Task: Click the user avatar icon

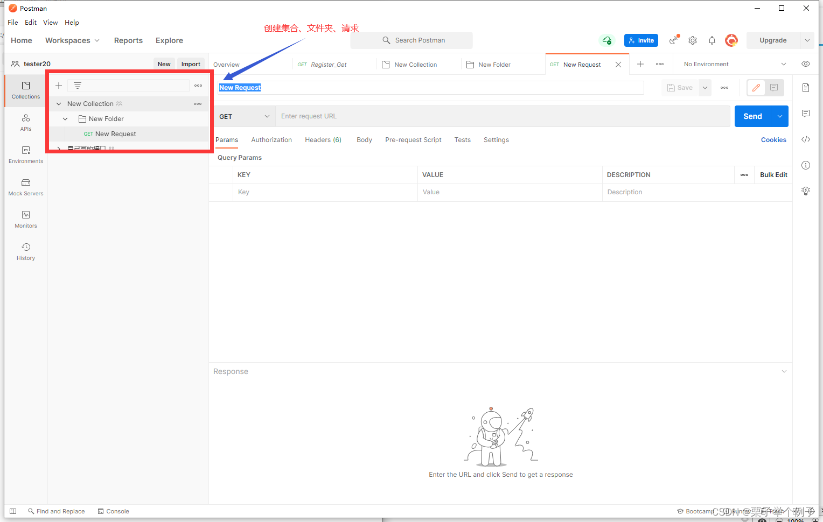Action: [x=731, y=40]
